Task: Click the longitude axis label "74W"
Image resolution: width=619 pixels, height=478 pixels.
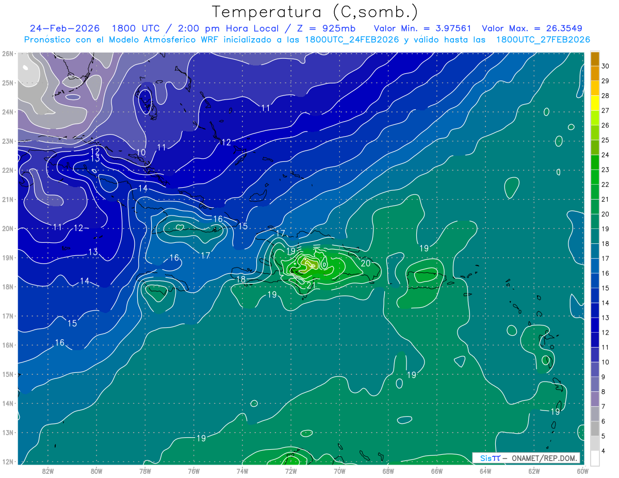Action: pyautogui.click(x=242, y=471)
